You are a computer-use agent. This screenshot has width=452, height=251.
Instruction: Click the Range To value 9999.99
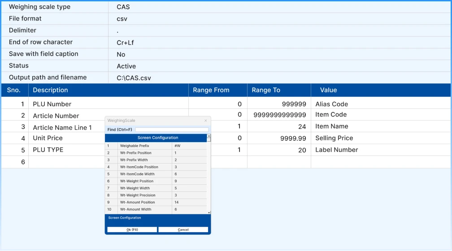(293, 138)
